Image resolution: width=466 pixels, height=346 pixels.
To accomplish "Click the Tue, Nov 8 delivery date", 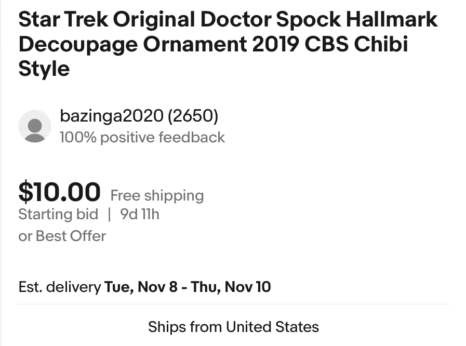I will click(x=141, y=287).
